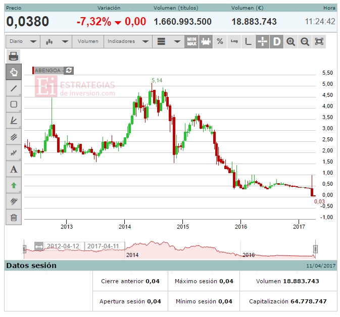This screenshot has height=317, width=340.
Task: Click the eraser brush tool
Action: (x=14, y=201)
